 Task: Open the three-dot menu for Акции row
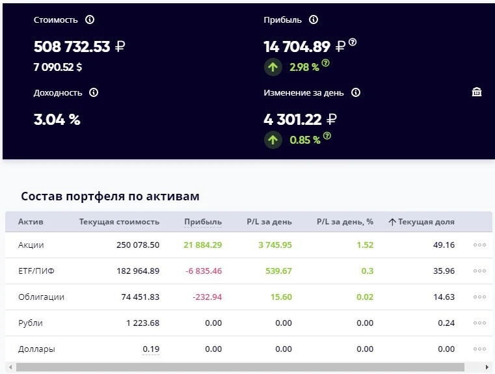pos(479,245)
